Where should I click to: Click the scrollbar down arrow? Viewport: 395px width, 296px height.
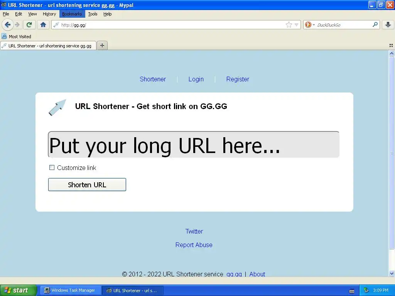coord(392,273)
